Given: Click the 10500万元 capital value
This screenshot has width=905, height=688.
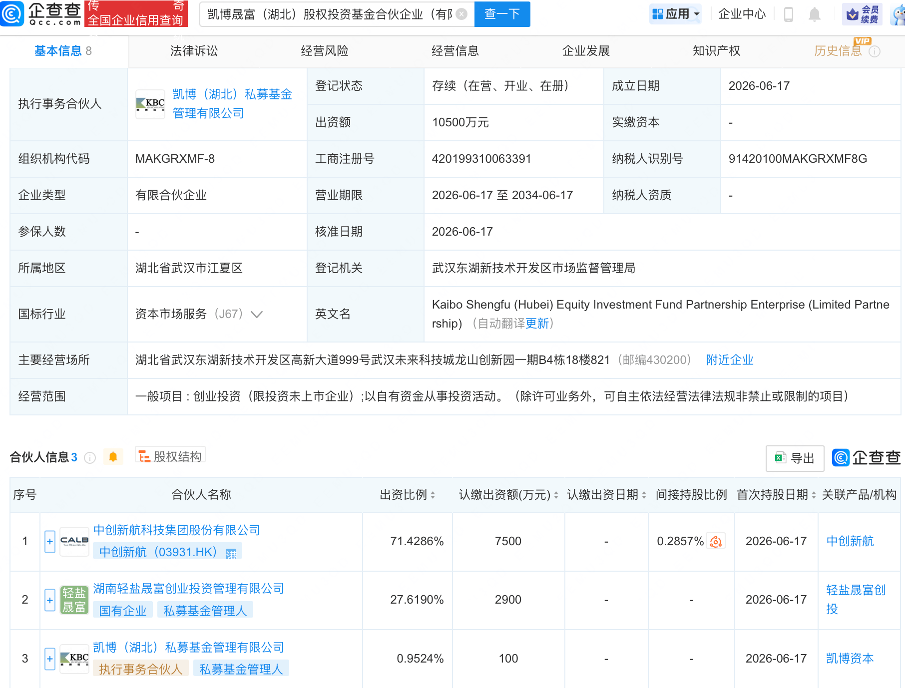Looking at the screenshot, I should tap(460, 122).
